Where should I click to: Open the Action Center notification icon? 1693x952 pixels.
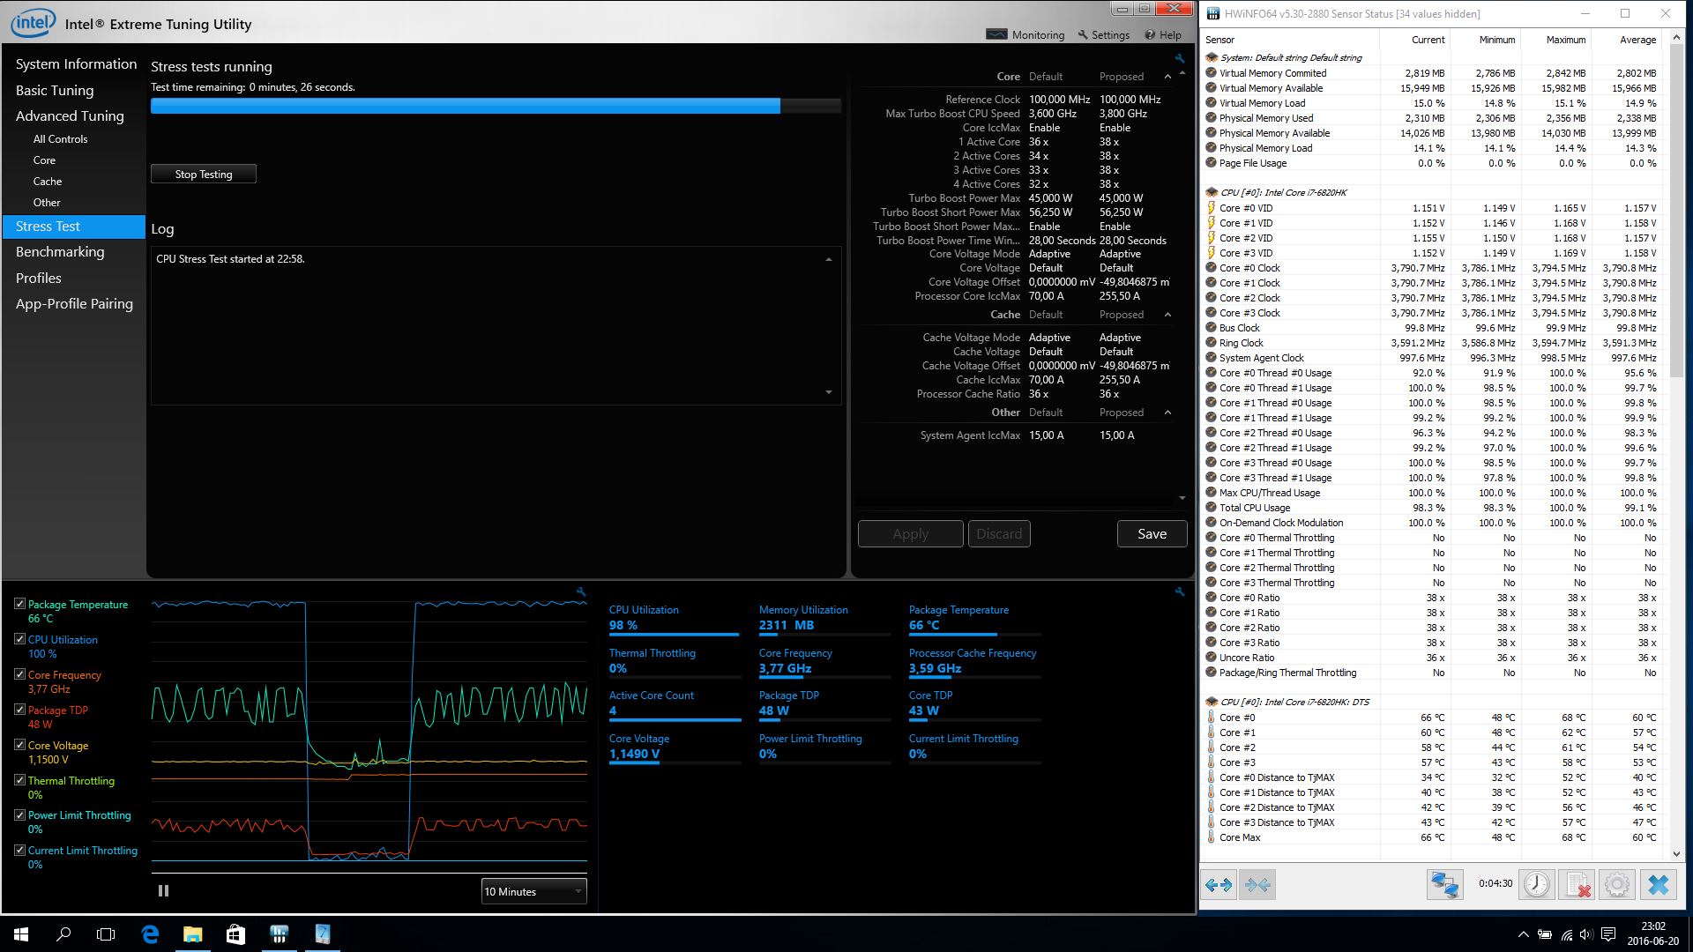[x=1607, y=934]
